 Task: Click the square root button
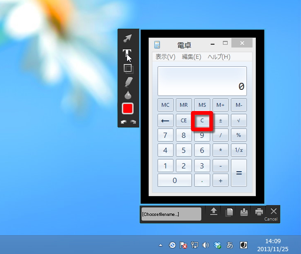(x=239, y=120)
